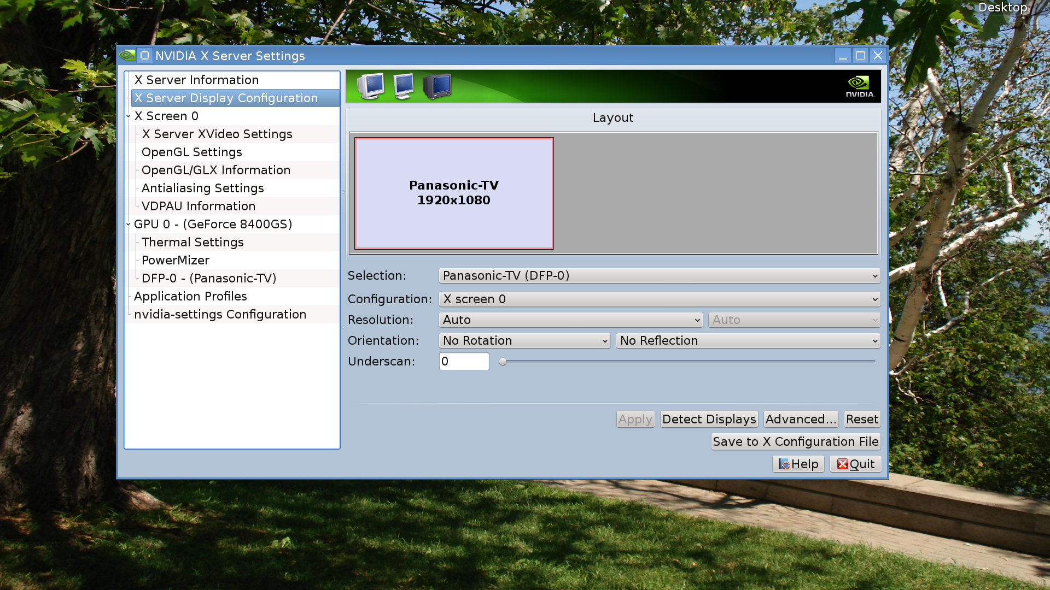Open the Resolution Auto dropdown

[x=571, y=320]
